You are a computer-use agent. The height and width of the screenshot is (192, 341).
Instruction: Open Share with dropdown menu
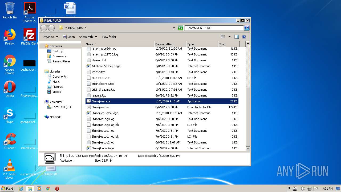click(88, 37)
